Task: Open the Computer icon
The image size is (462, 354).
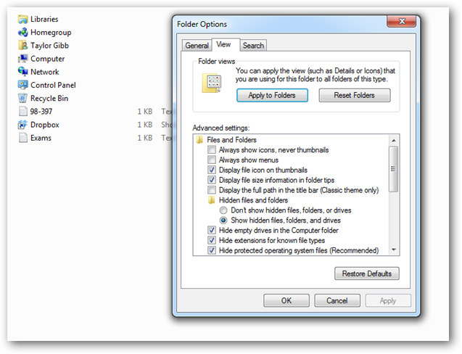Action: tap(22, 59)
